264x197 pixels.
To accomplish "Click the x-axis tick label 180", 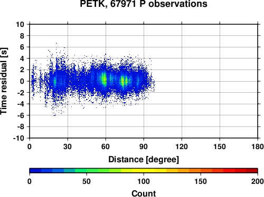I will point(258,146).
